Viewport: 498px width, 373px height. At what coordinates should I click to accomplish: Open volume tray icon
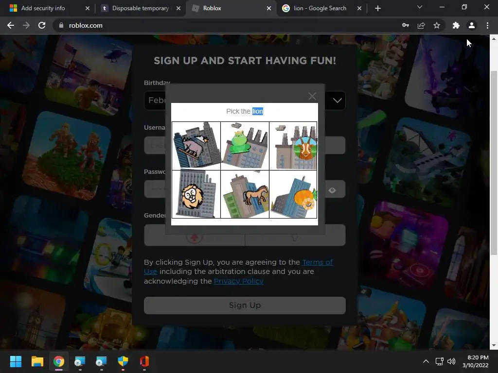451,361
